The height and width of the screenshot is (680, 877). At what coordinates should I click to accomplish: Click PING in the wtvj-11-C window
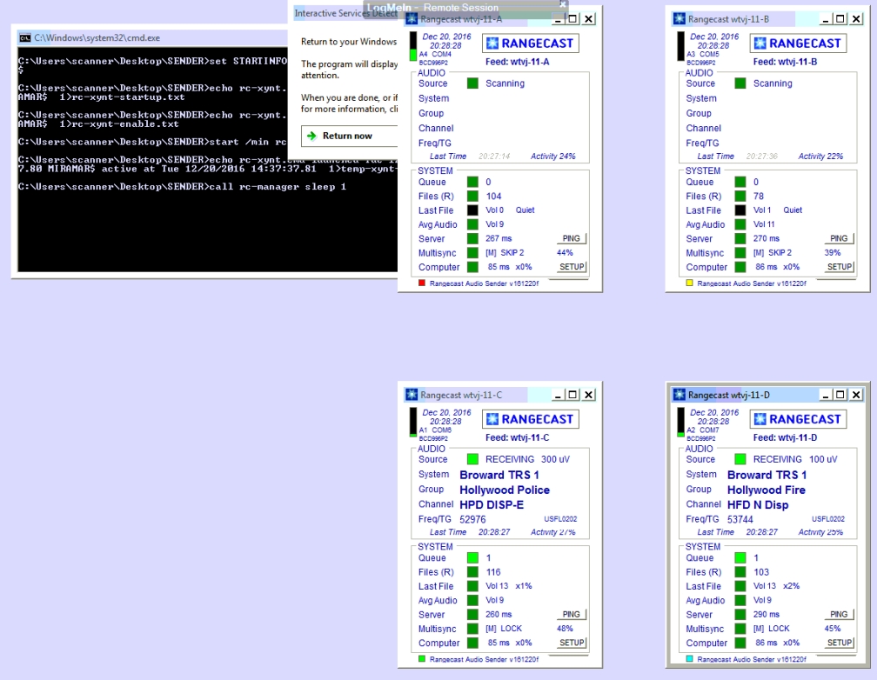click(x=571, y=614)
